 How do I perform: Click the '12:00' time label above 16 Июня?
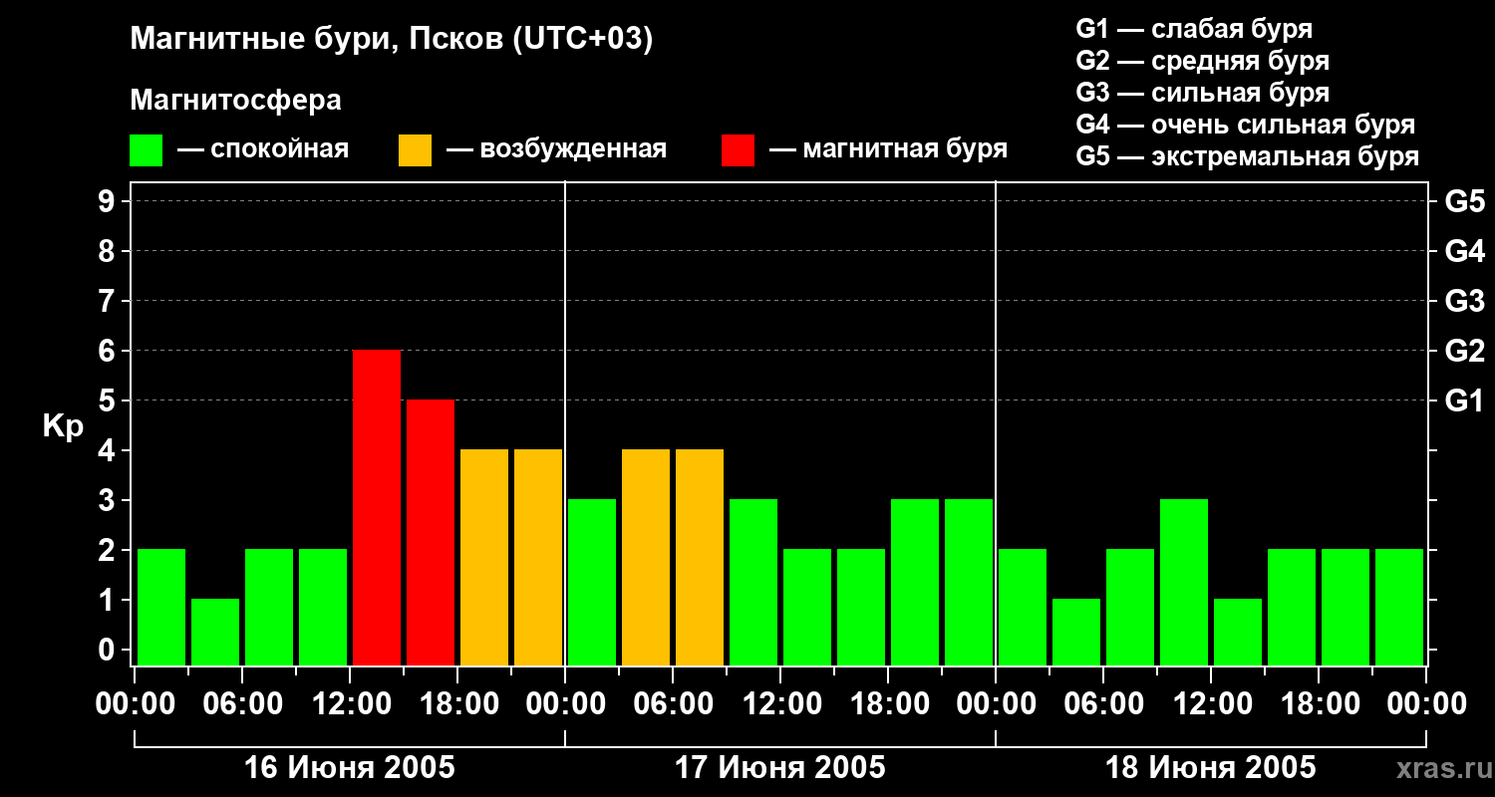point(350,704)
